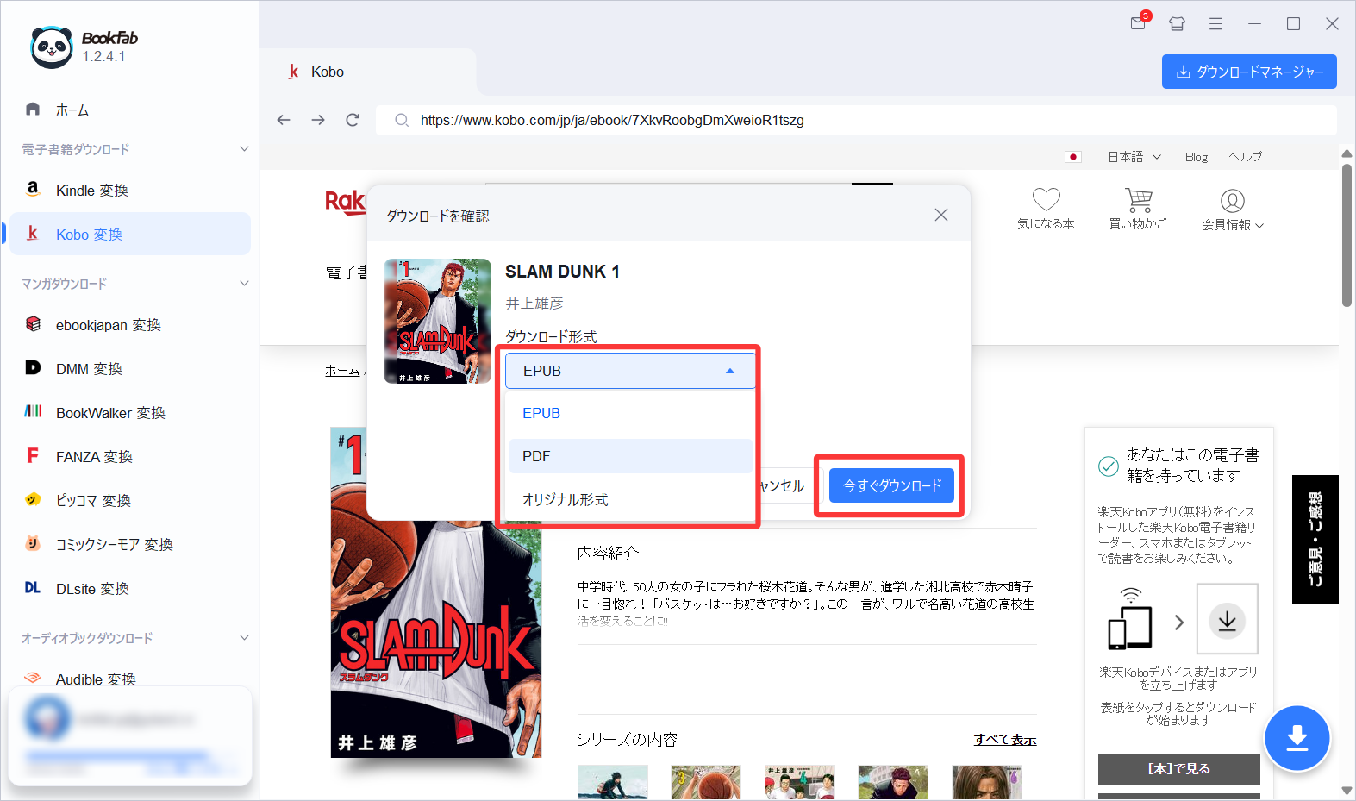1356x801 pixels.
Task: Toggle the EPUB format dropdown
Action: [x=630, y=371]
